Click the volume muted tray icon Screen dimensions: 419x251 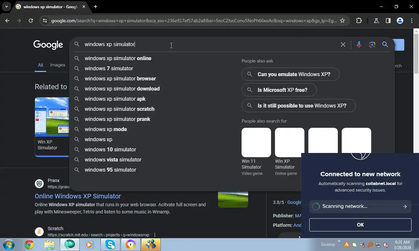pyautogui.click(x=386, y=244)
